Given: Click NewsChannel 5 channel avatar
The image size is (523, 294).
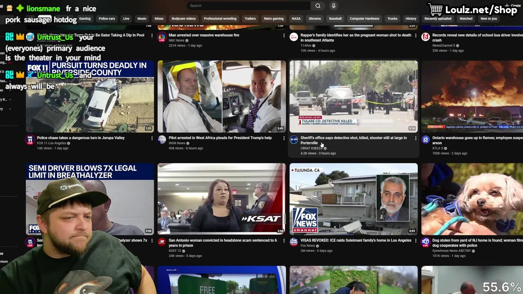Looking at the screenshot, I should (425, 37).
